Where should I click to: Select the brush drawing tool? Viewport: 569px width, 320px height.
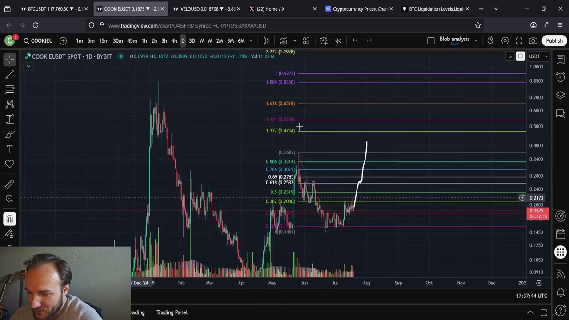point(10,134)
